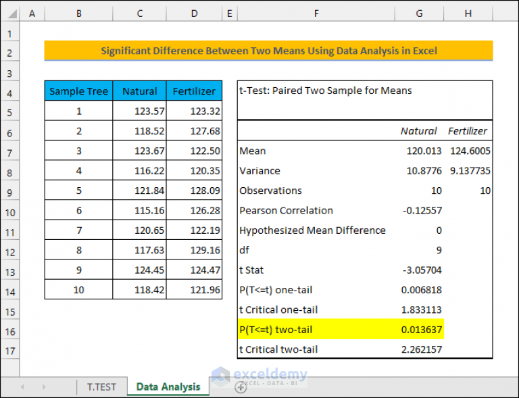Click the Variance label cell

pos(316,170)
